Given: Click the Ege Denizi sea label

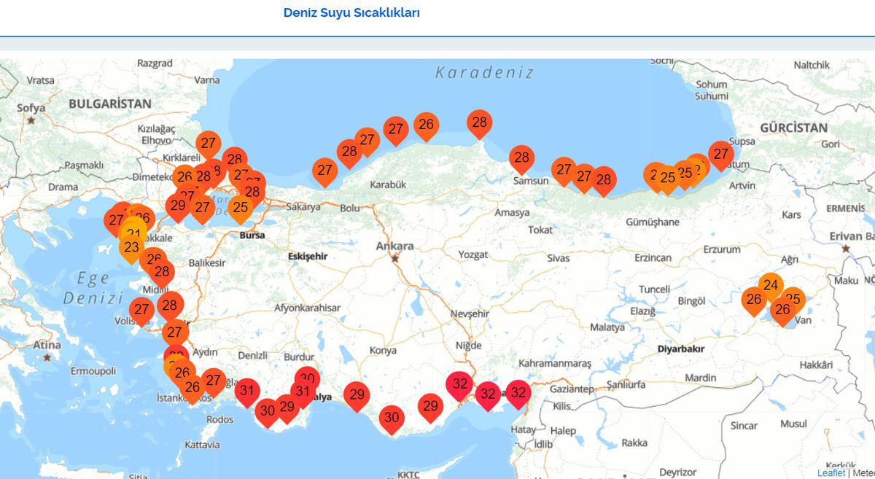Looking at the screenshot, I should tap(93, 288).
